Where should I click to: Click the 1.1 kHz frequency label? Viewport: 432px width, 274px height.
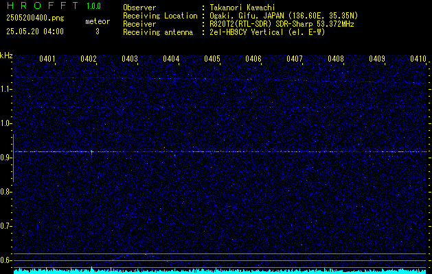[4, 89]
